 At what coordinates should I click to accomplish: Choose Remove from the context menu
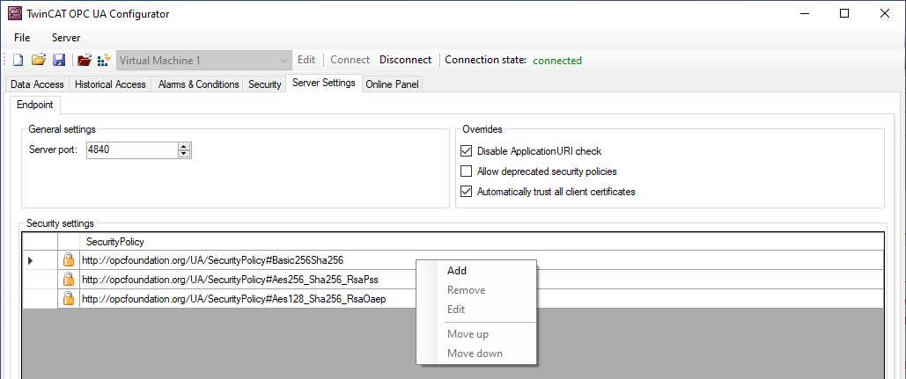point(476,290)
